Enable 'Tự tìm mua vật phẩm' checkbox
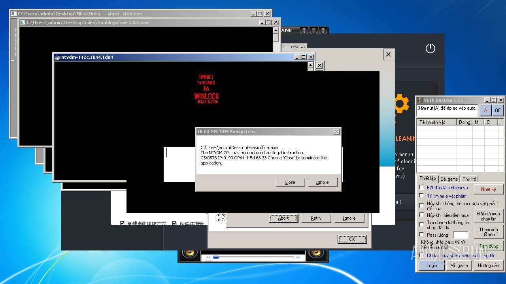 421,196
